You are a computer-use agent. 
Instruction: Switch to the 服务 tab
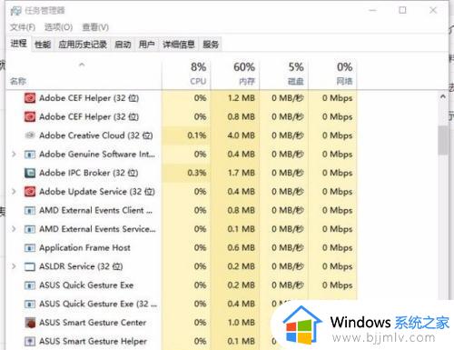pyautogui.click(x=211, y=45)
